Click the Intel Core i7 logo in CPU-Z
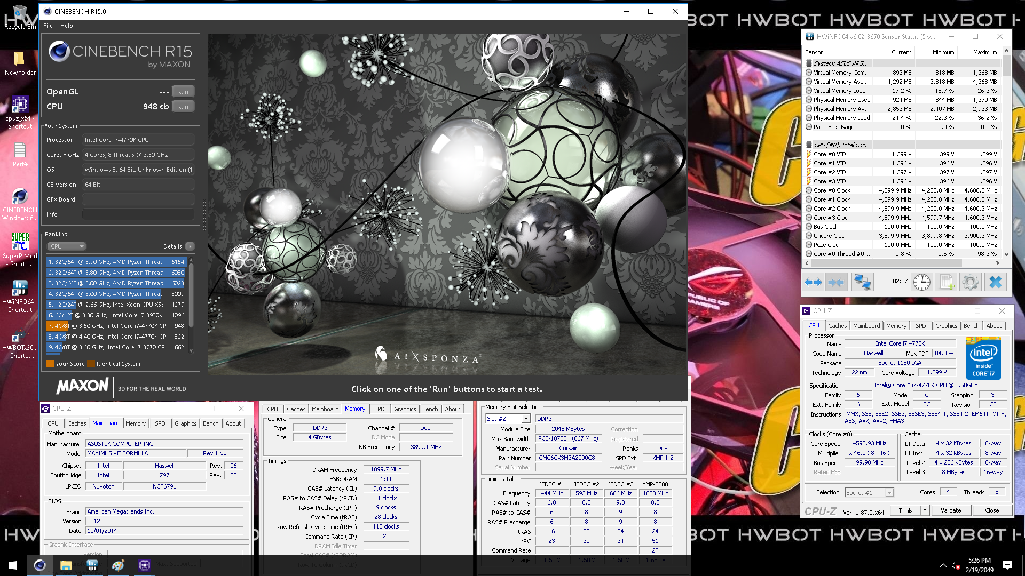This screenshot has width=1025, height=576. (983, 357)
